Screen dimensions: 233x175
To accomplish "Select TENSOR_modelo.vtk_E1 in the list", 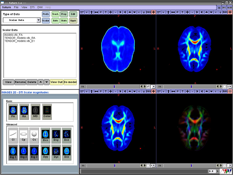I will tap(19, 41).
